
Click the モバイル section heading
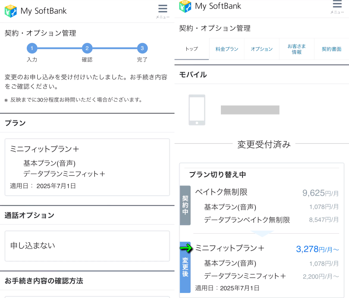193,74
